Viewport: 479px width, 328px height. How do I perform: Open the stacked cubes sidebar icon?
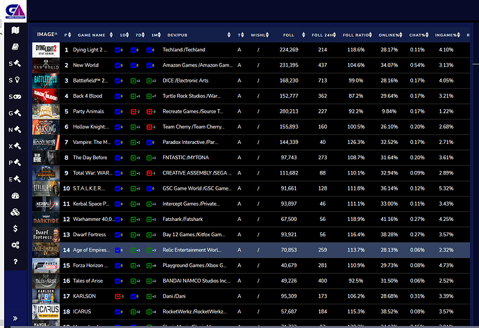pyautogui.click(x=15, y=212)
